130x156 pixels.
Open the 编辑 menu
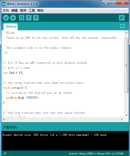(14, 10)
